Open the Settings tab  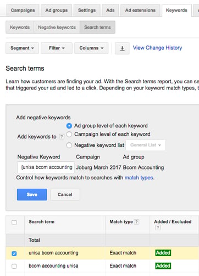(87, 10)
